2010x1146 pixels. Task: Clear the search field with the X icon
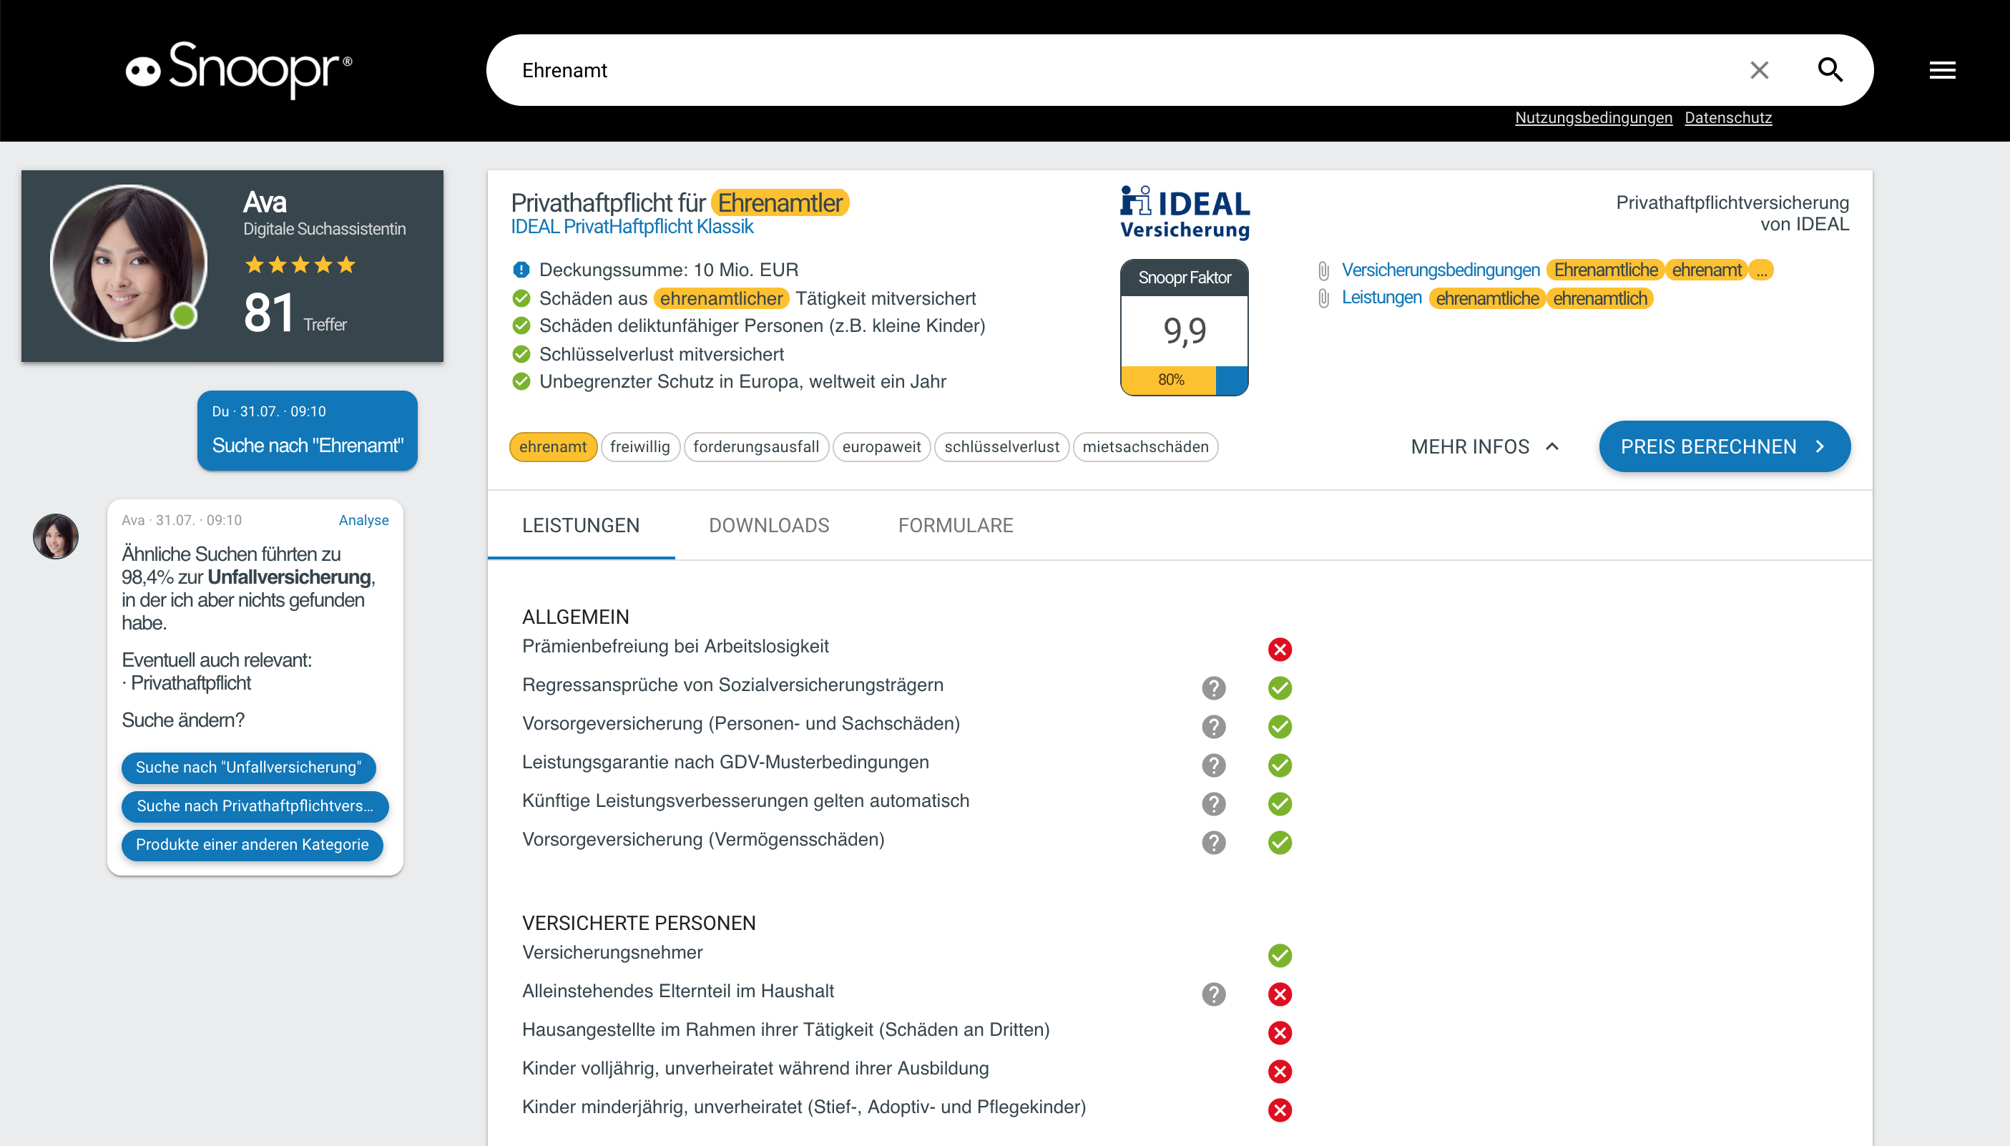(1759, 70)
